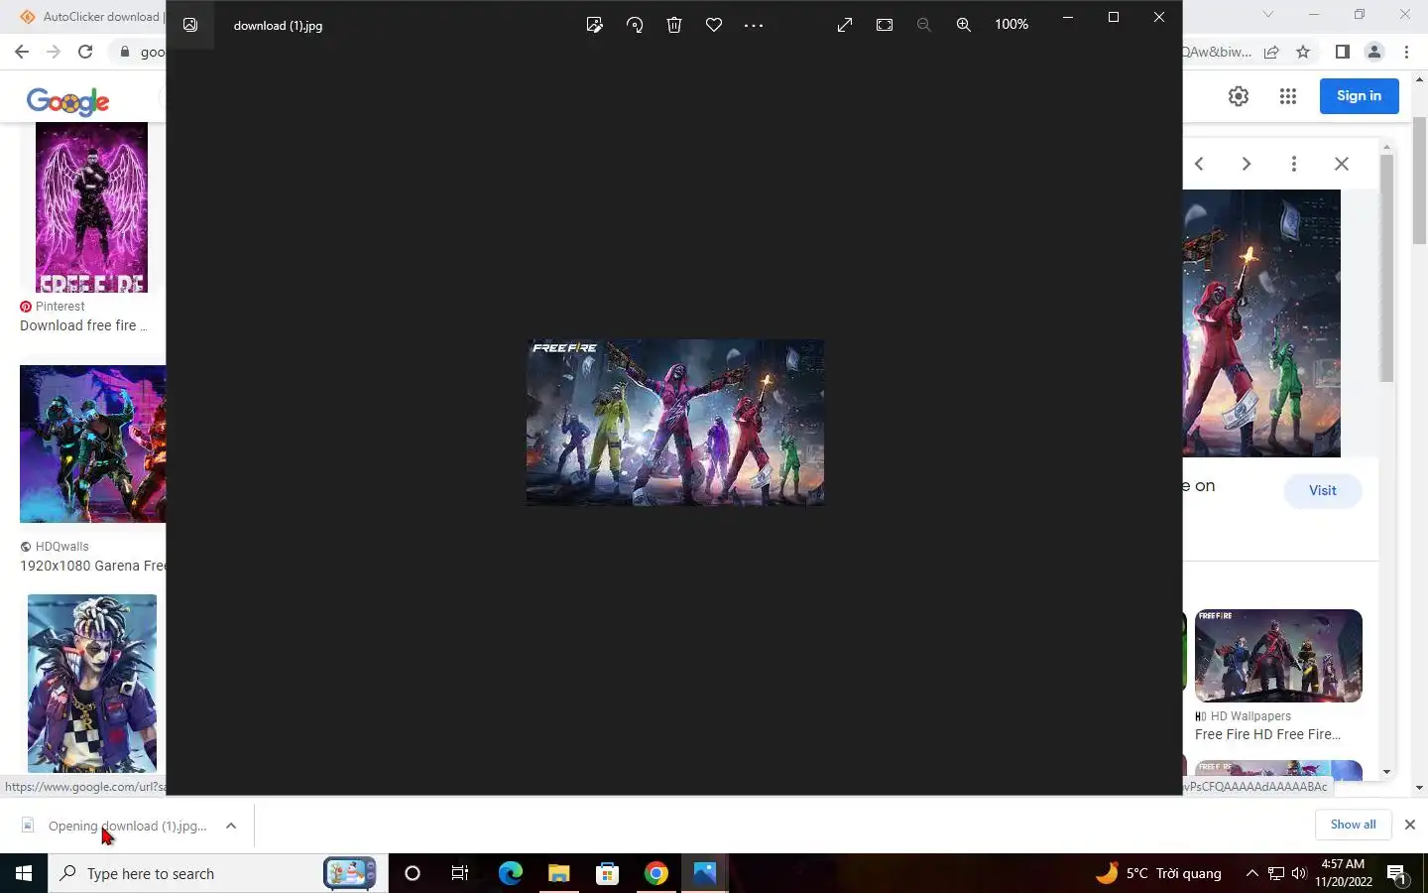Open clock showing 4:57 AM
Viewport: 1428px width, 893px height.
tap(1344, 873)
